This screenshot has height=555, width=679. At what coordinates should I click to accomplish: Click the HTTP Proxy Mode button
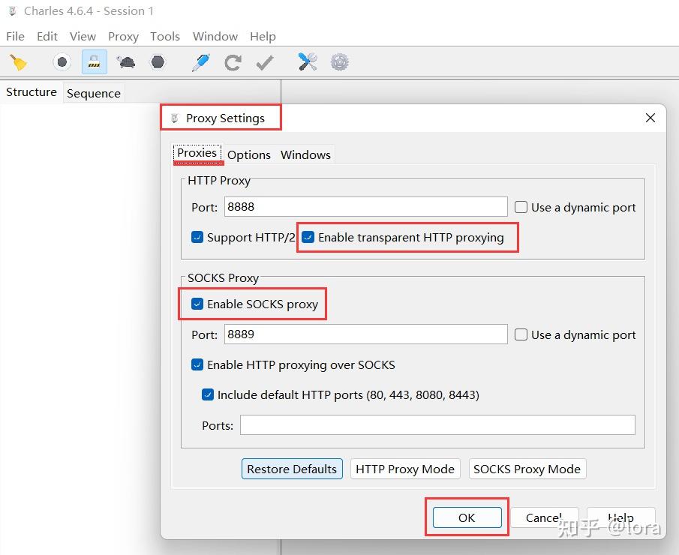click(x=405, y=469)
